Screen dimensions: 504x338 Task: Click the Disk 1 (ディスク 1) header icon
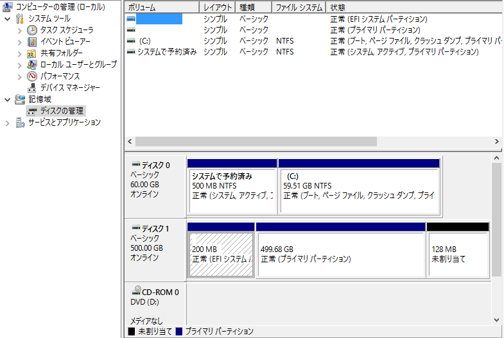click(135, 228)
